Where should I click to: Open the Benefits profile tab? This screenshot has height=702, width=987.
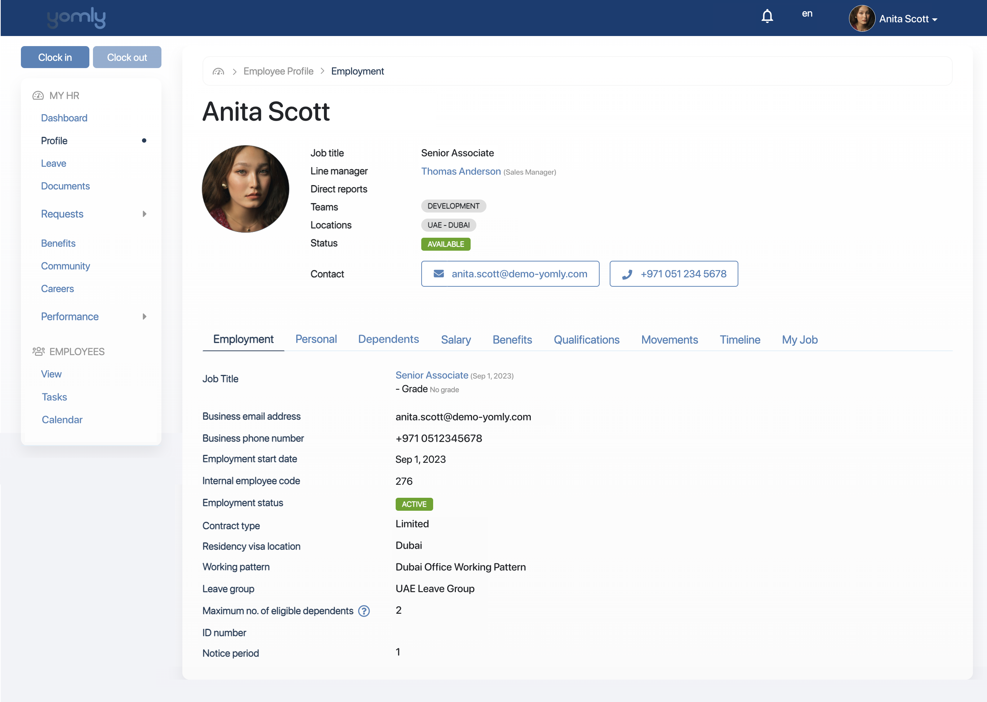(512, 340)
